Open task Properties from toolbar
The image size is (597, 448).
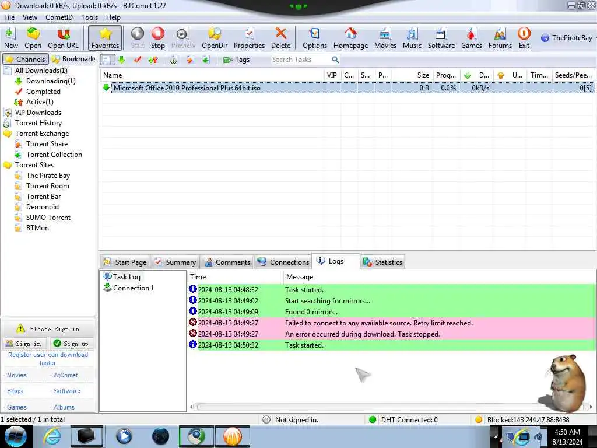(249, 38)
